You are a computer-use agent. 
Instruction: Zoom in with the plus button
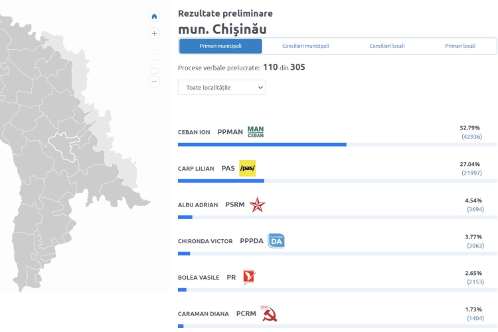coord(154,33)
